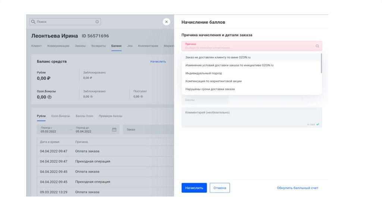This screenshot has height=214, width=382.
Task: Click 'Обнулить балльный счет' link
Action: [x=297, y=188]
